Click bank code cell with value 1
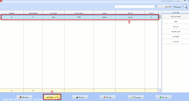189x101 pixels. pyautogui.click(x=151, y=17)
